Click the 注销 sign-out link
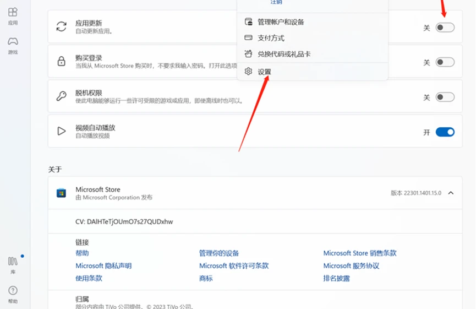This screenshot has height=309, width=476. 276,2
